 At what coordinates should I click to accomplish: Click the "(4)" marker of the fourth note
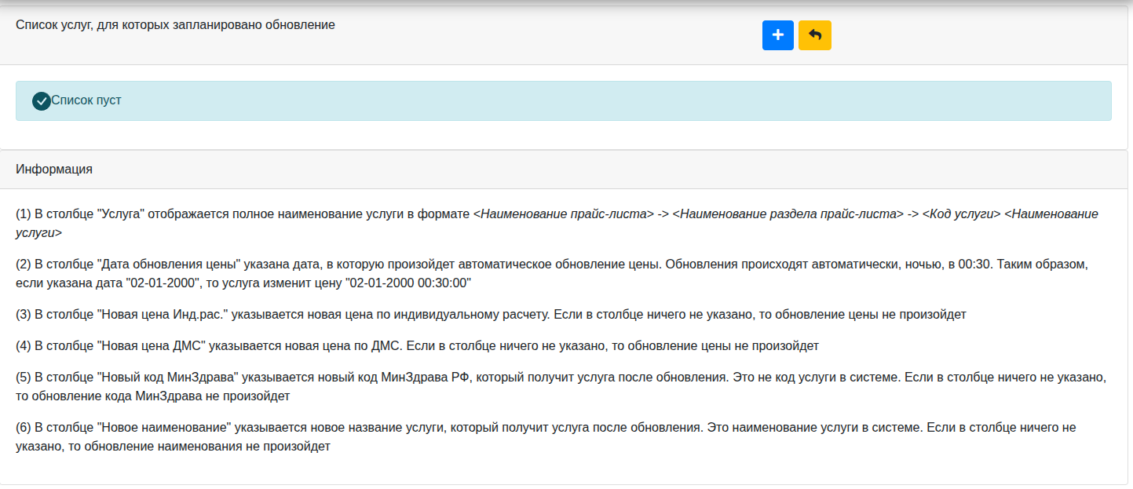(x=24, y=345)
